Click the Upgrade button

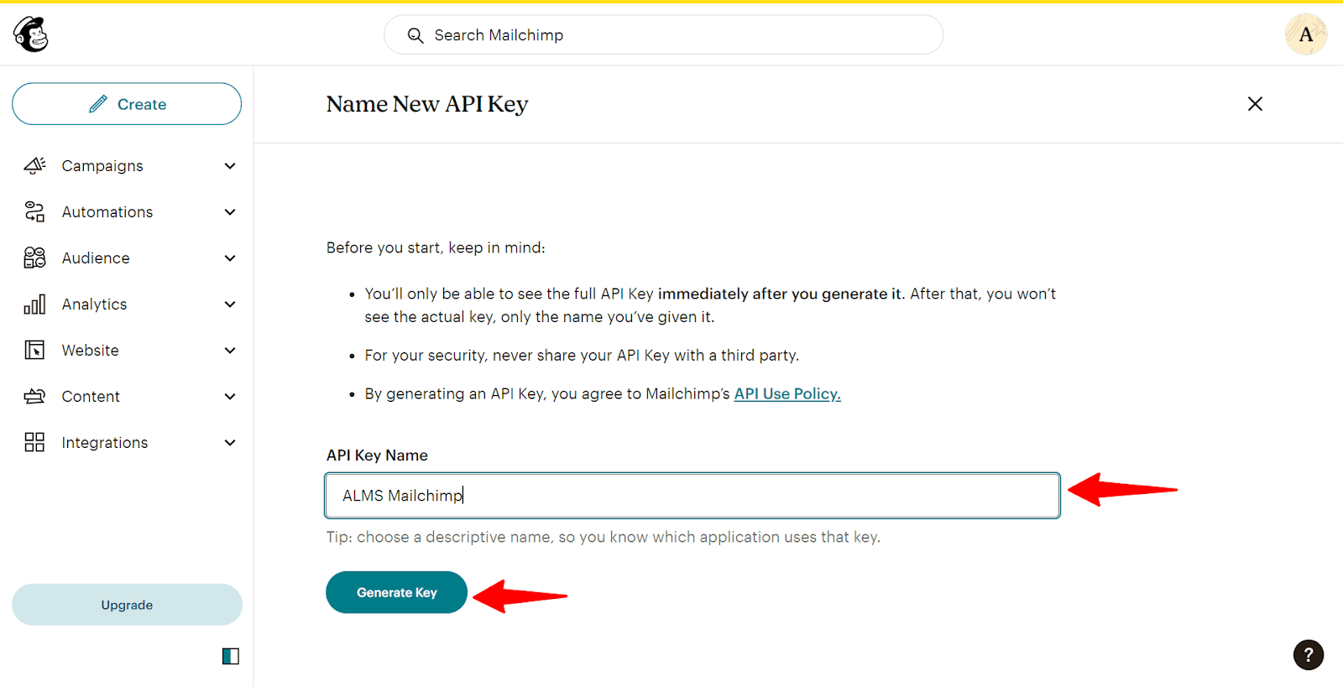tap(127, 605)
